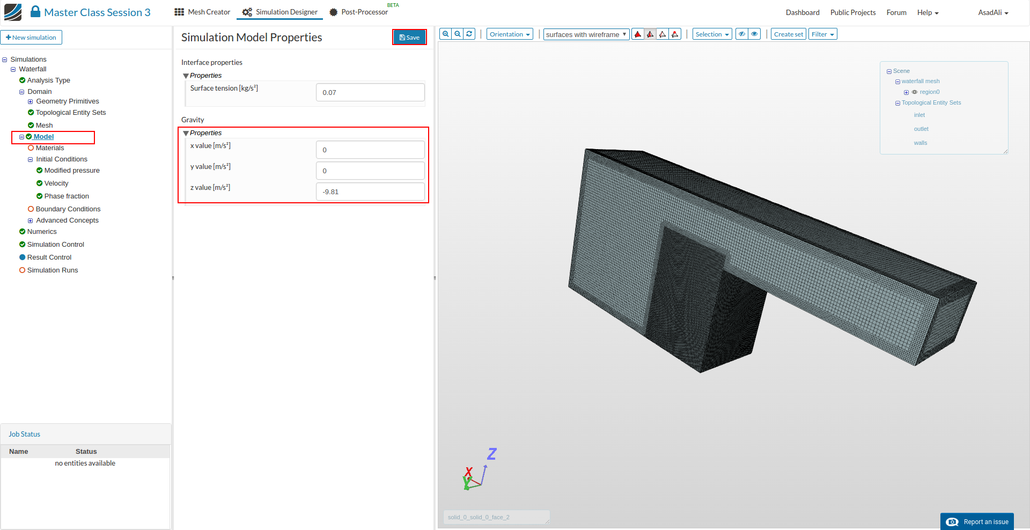Activate volume selection mode (solid red tetrahedron)
This screenshot has height=530, width=1030.
tap(638, 34)
